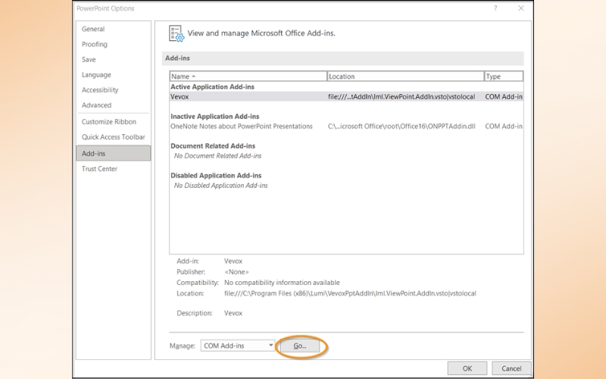Select the Add-ins category in sidebar
606x379 pixels.
click(113, 153)
